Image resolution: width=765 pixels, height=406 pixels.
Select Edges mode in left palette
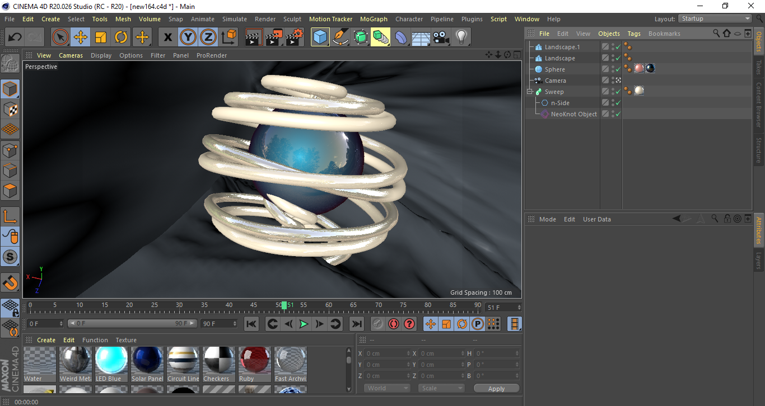click(x=10, y=171)
